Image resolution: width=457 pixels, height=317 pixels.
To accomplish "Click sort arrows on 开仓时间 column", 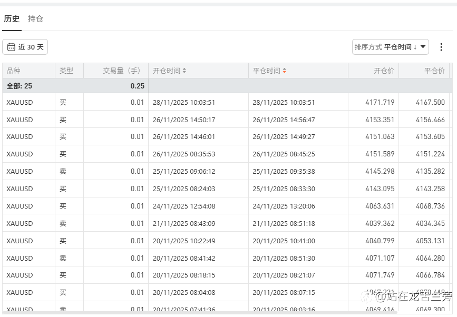I will [184, 71].
